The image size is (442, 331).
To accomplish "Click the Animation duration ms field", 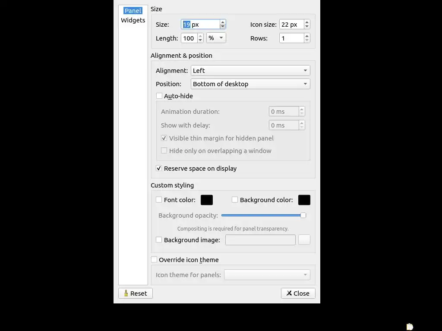I will tap(284, 112).
